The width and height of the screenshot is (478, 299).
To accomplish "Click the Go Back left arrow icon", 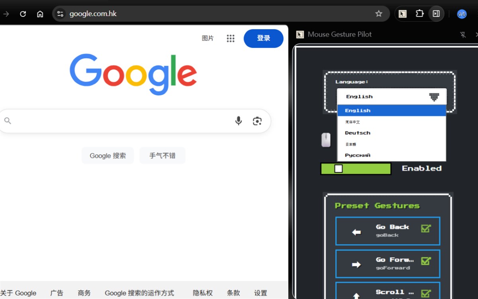I will click(357, 232).
